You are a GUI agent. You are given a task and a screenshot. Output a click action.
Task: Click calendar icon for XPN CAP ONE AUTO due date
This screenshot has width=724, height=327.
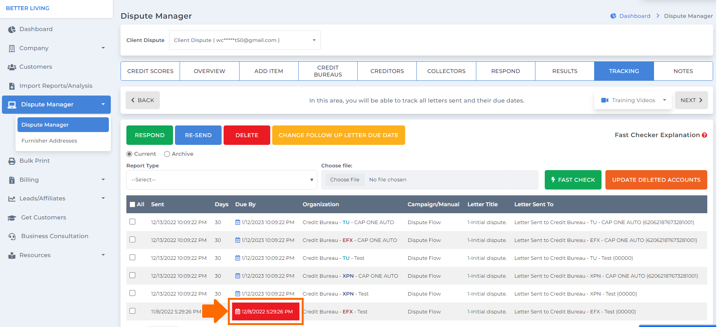(238, 276)
